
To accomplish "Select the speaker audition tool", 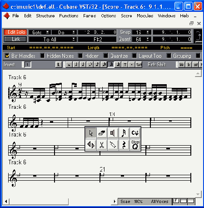I will pyautogui.click(x=113, y=133).
